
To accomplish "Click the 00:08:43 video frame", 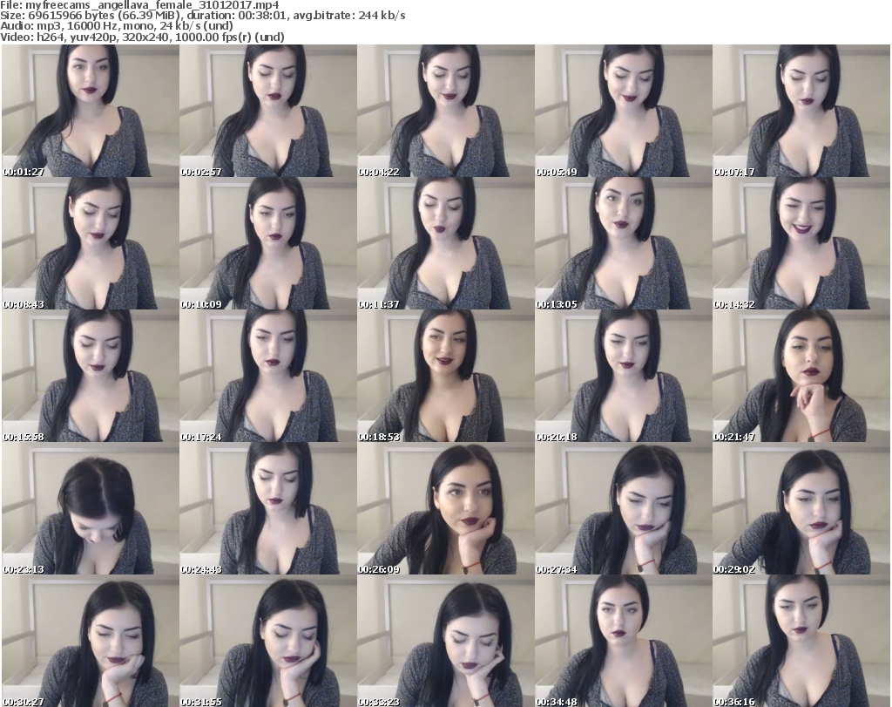I will tap(90, 243).
